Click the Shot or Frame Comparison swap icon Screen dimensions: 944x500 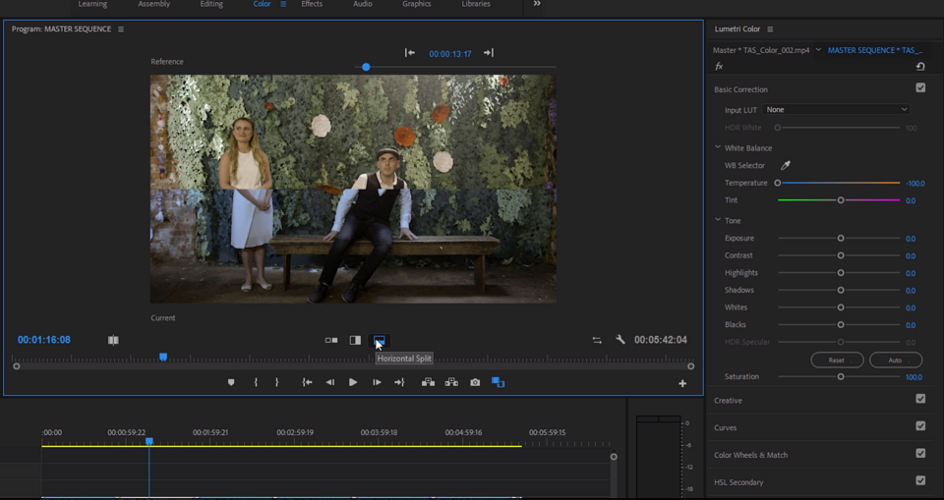(597, 340)
